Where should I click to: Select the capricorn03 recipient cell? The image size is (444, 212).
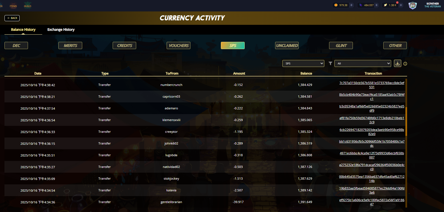click(171, 97)
